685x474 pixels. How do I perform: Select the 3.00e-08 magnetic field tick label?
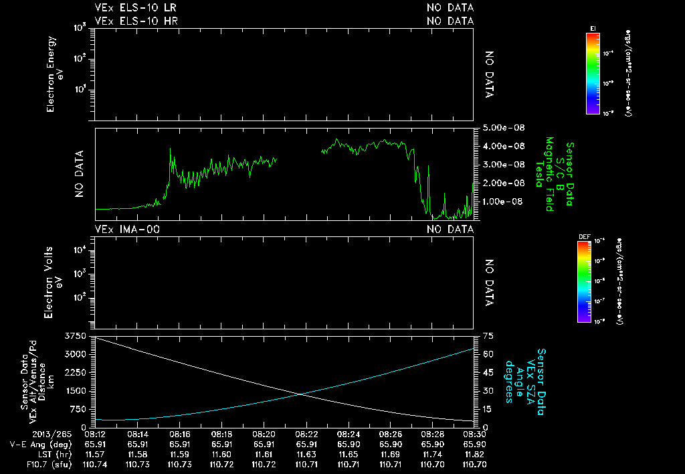[x=504, y=165]
